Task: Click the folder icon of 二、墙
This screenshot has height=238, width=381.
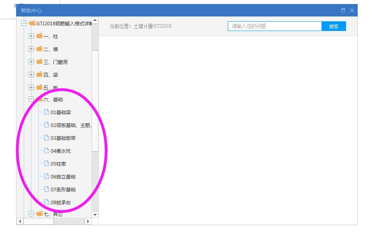Action: pyautogui.click(x=39, y=49)
